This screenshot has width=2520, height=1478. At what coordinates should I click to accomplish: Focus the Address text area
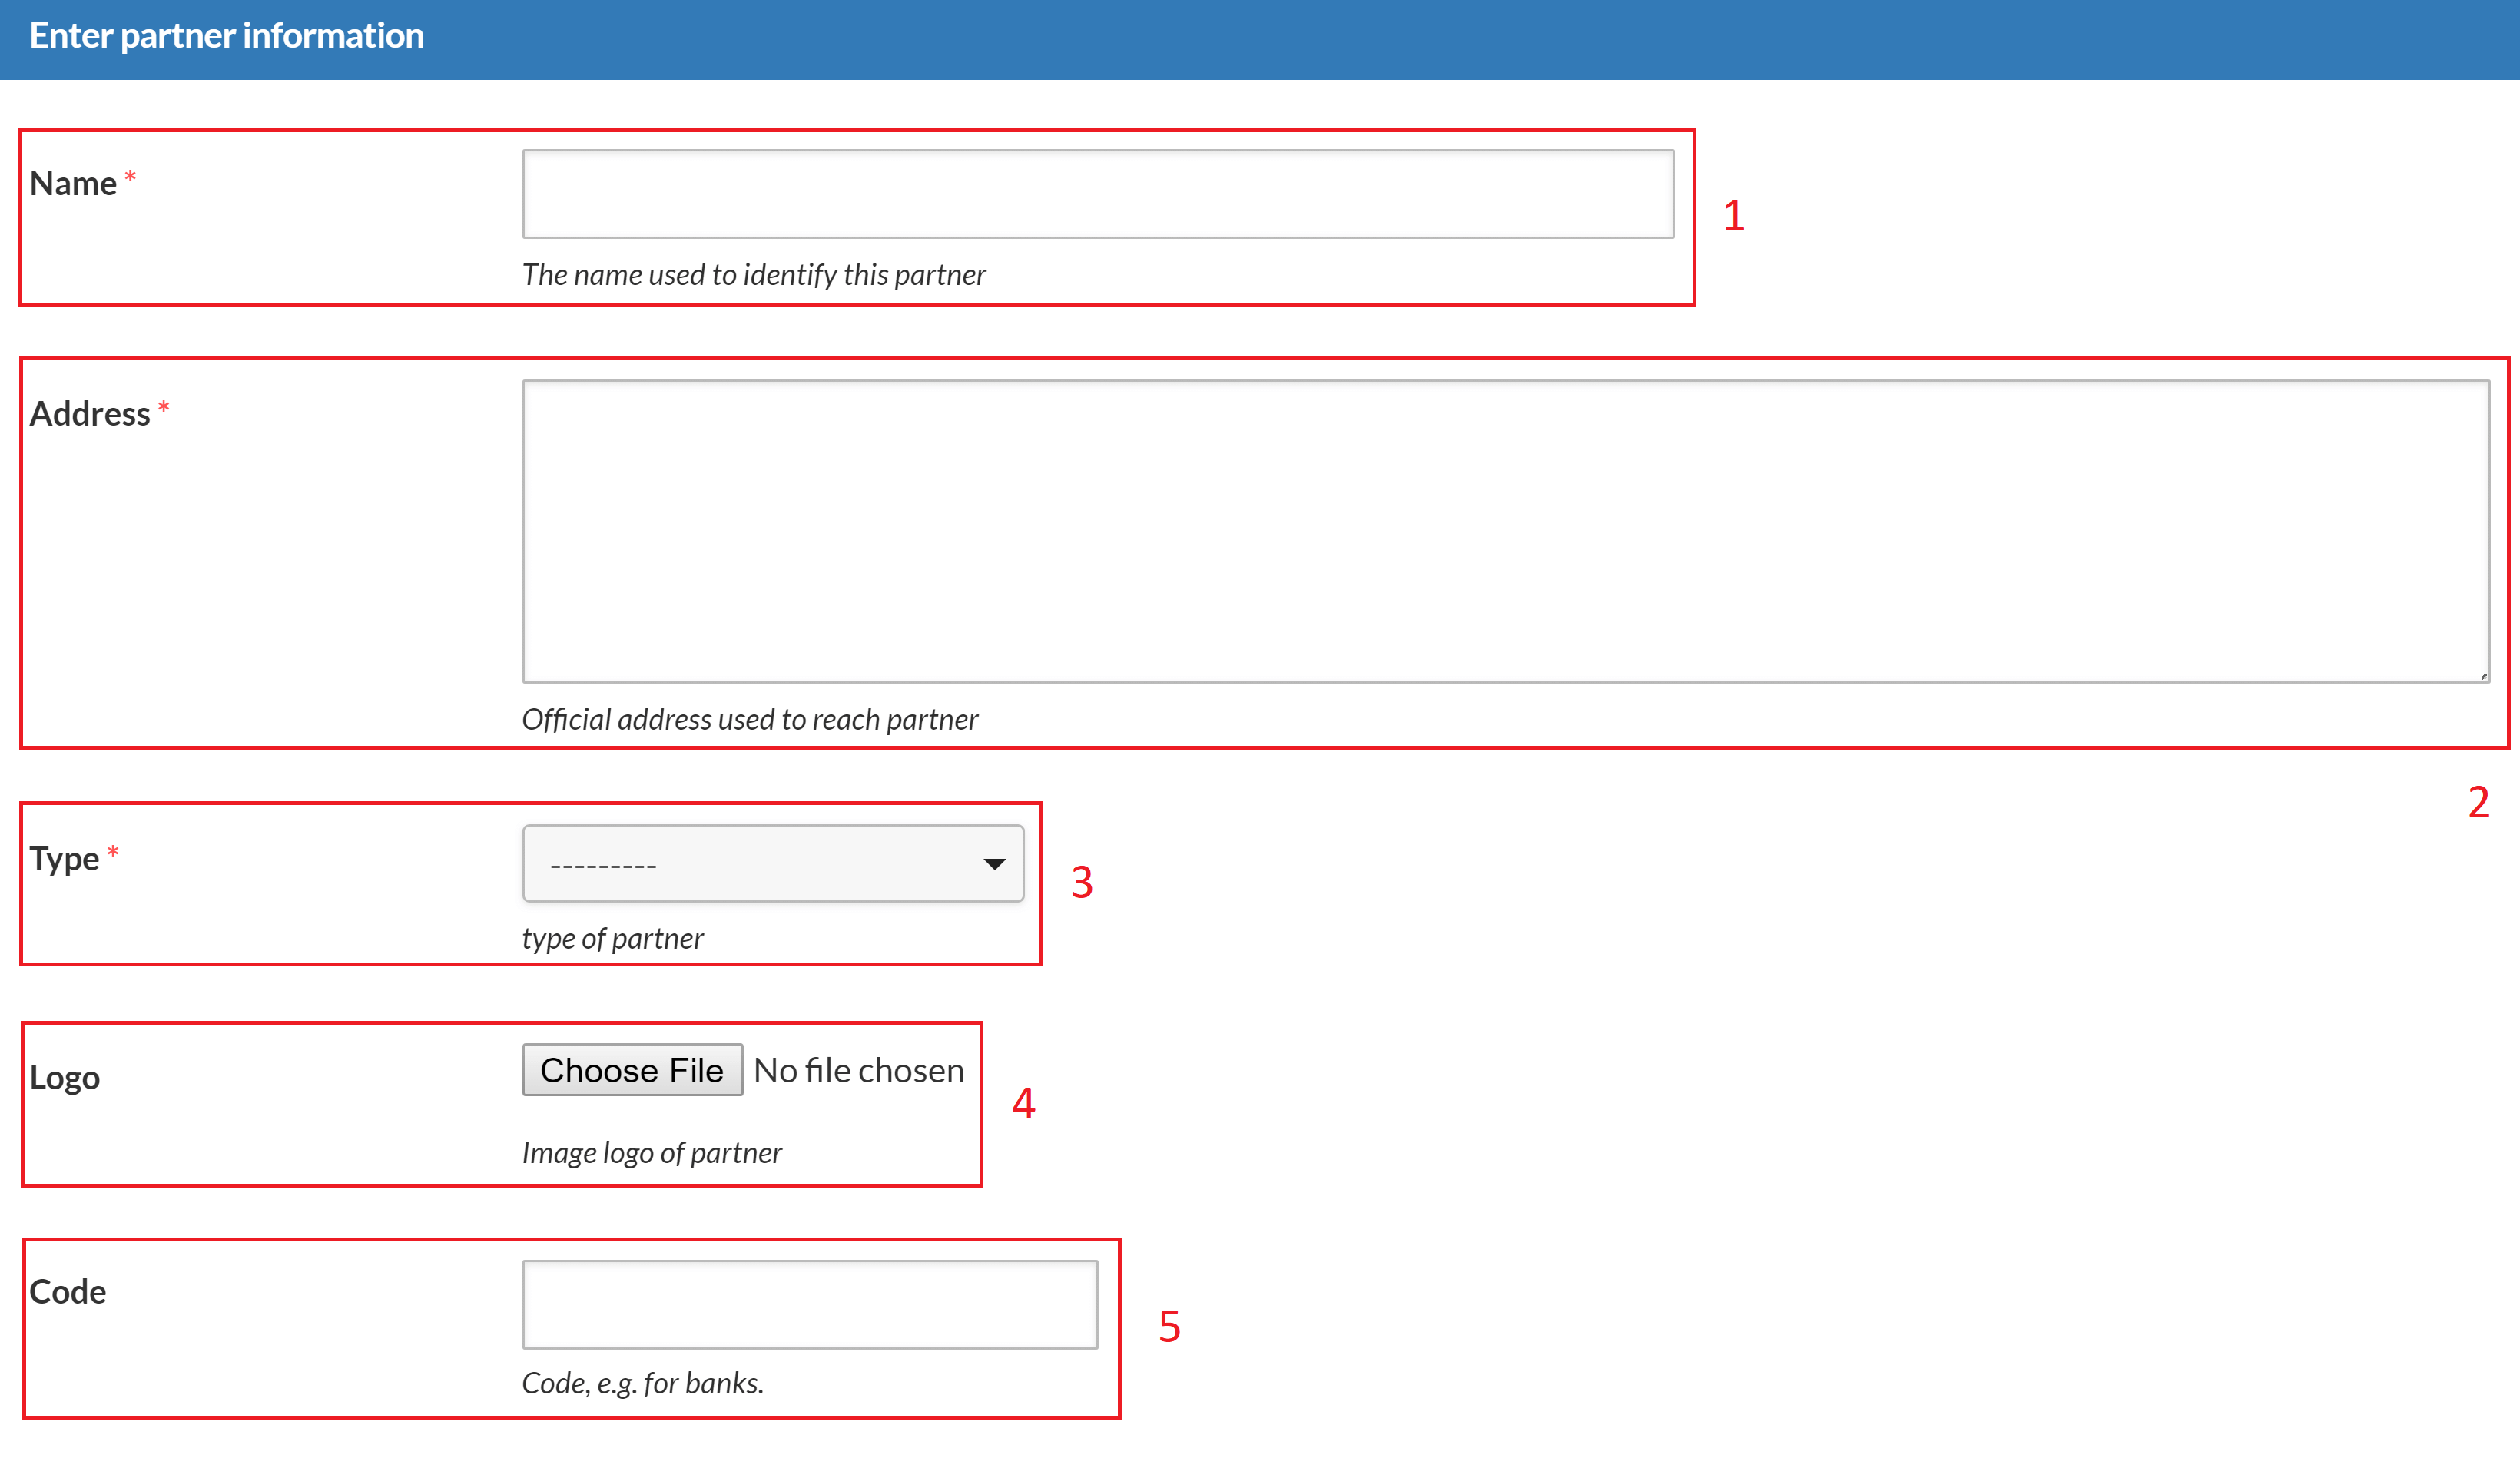tap(1505, 531)
